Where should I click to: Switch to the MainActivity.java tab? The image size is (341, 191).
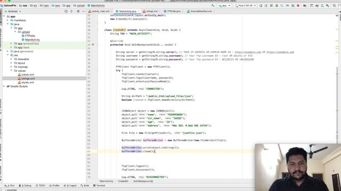(127, 11)
